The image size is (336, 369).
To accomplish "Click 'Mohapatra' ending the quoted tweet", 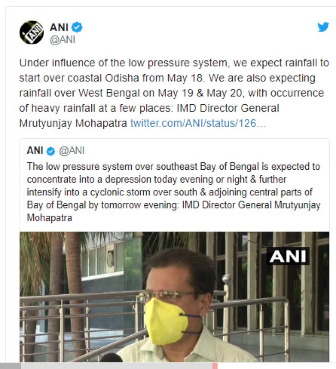I will coord(49,218).
